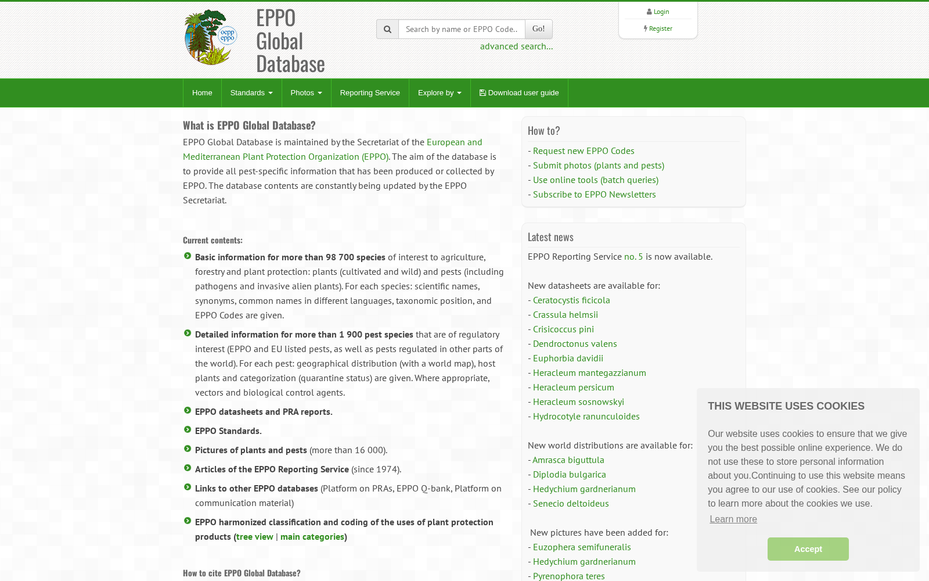Image resolution: width=929 pixels, height=581 pixels.
Task: Open Euzophera semifuneralis pictures link
Action: tap(582, 547)
